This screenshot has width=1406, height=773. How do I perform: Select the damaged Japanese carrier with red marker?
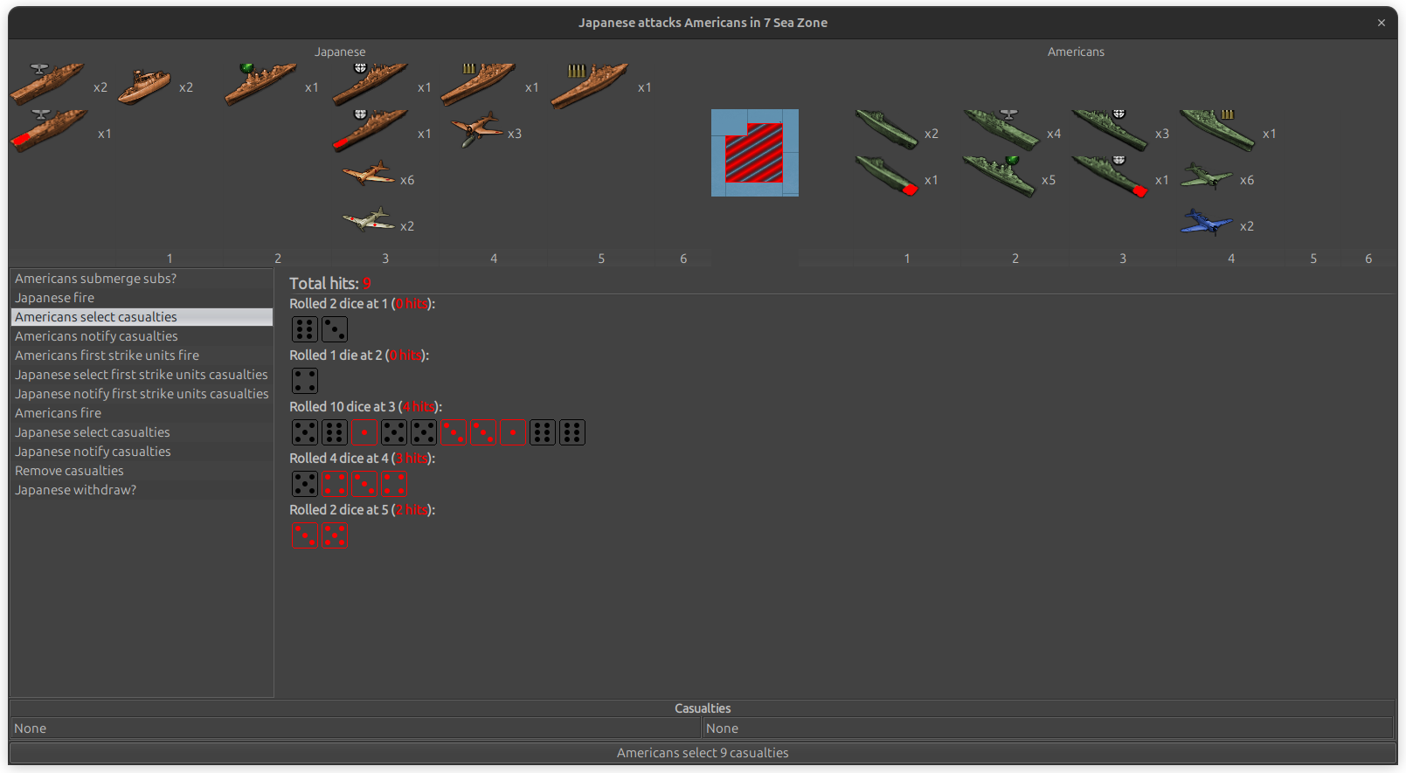tap(49, 130)
